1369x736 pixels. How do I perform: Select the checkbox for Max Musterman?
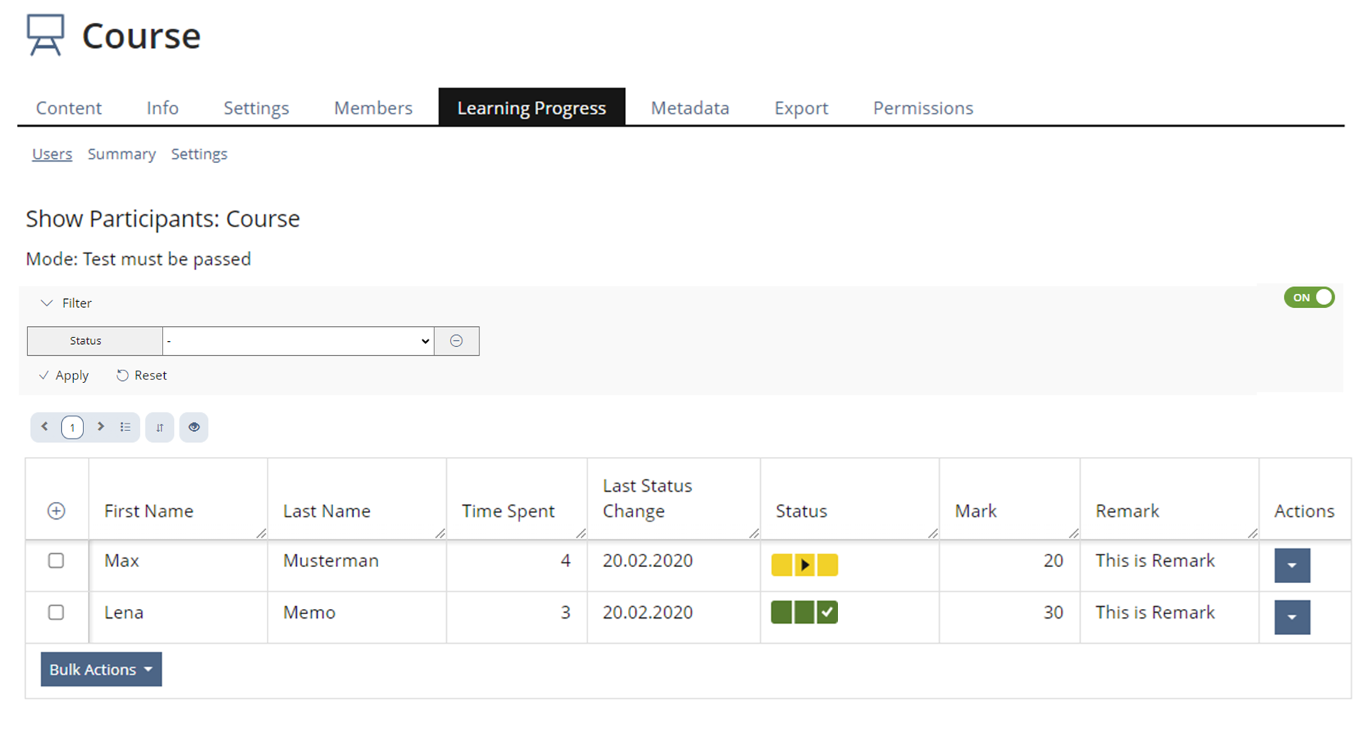coord(56,561)
